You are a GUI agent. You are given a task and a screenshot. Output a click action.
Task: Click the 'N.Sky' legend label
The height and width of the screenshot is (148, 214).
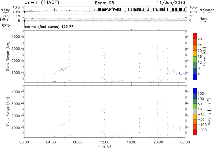(5, 10)
